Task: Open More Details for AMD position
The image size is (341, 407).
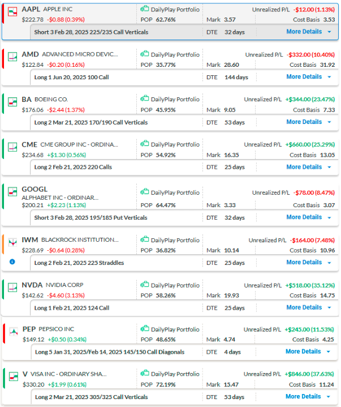Action: [x=304, y=77]
